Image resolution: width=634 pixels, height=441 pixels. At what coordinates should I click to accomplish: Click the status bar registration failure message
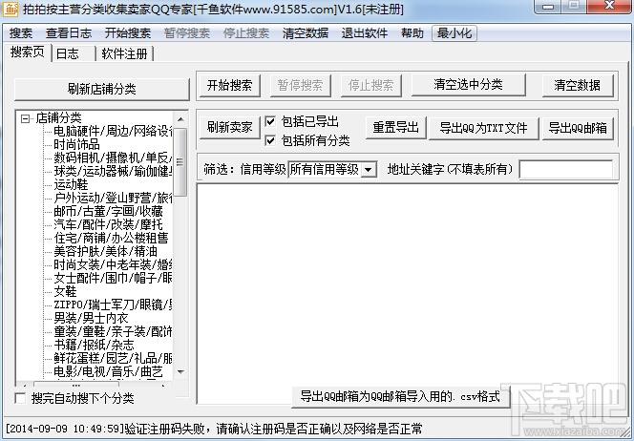[214, 429]
